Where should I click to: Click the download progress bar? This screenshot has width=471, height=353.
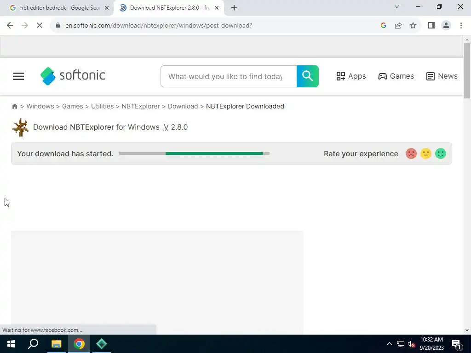[x=194, y=154]
